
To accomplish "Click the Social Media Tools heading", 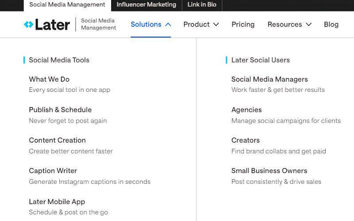I will 59,60.
